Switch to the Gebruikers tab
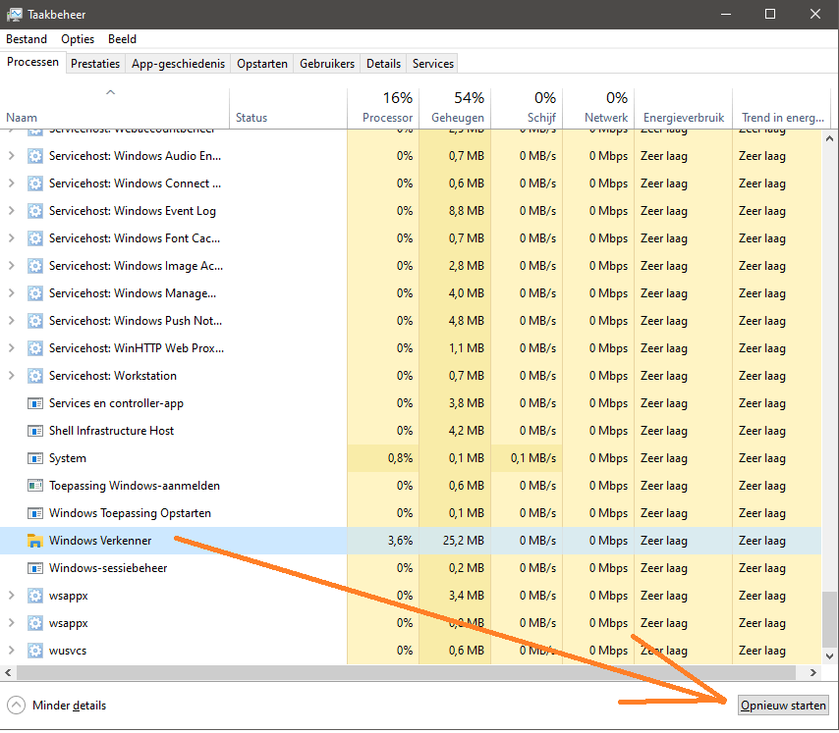The height and width of the screenshot is (733, 839). click(327, 64)
